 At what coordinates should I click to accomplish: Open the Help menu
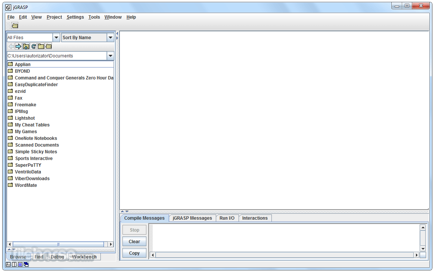click(131, 17)
